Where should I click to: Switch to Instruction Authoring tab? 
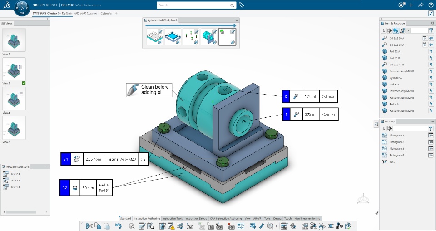tap(147, 218)
